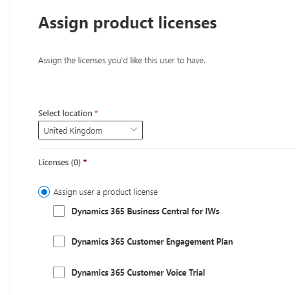
Task: Click the Dynamics 365 Customer Voice Trial label
Action: (138, 272)
